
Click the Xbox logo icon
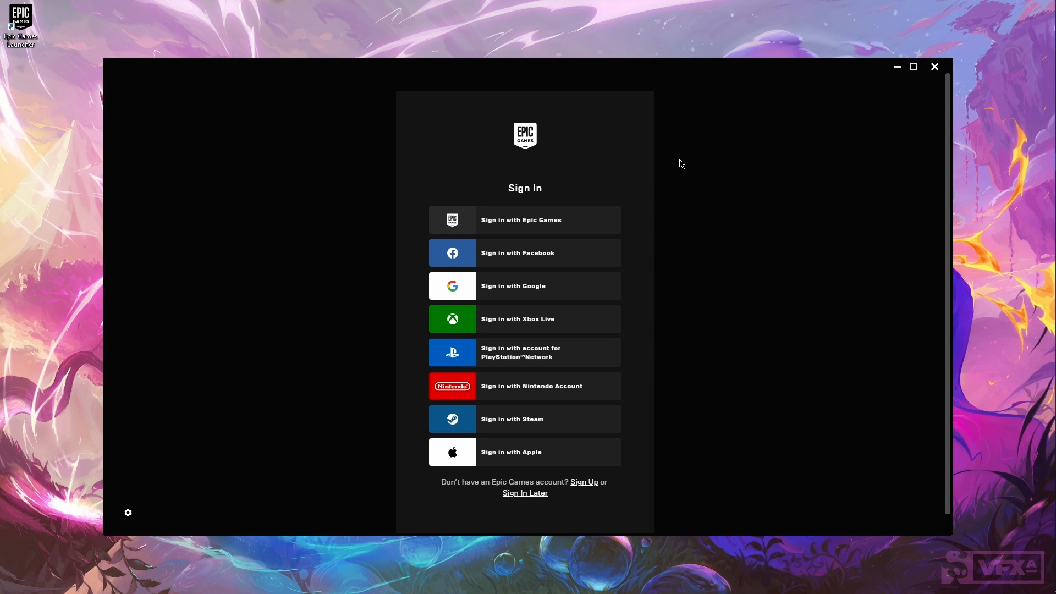point(452,319)
